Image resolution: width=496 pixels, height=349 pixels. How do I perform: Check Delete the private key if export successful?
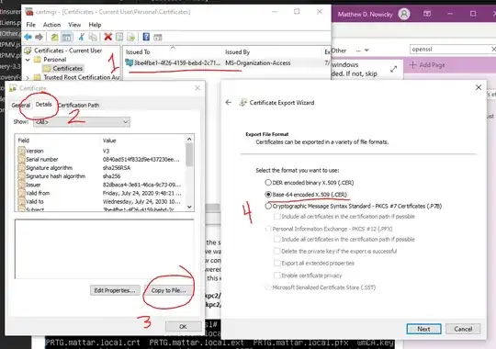276,252
